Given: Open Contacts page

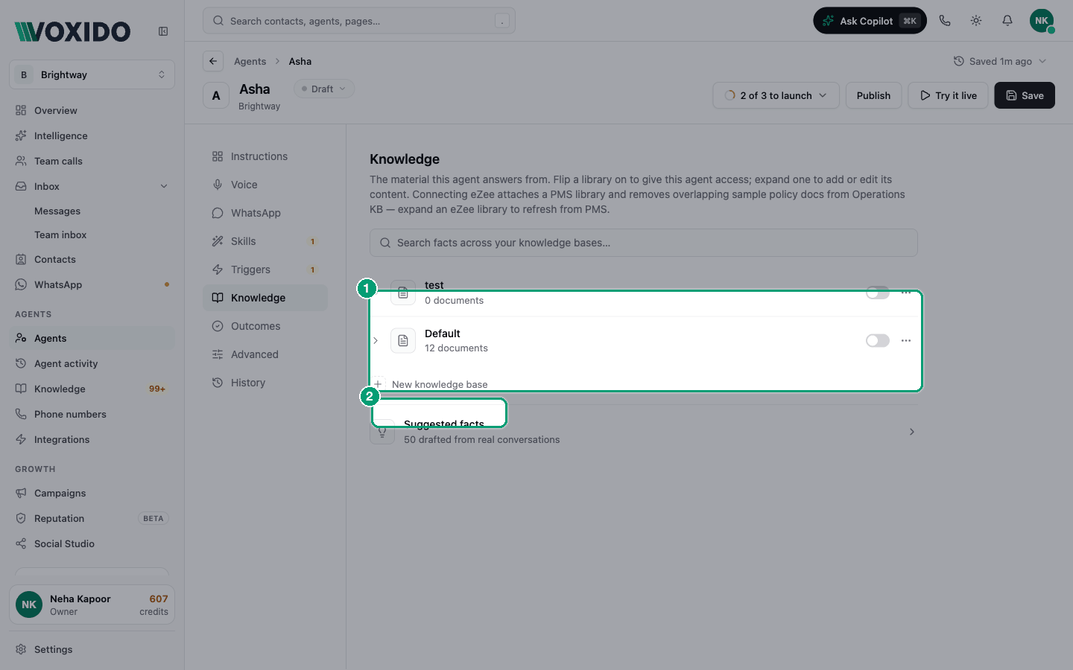Looking at the screenshot, I should tap(92, 259).
